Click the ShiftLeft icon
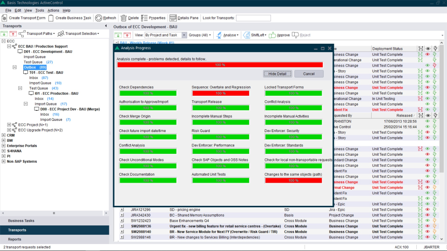Image resolution: width=447 pixels, height=251 pixels. [247, 35]
